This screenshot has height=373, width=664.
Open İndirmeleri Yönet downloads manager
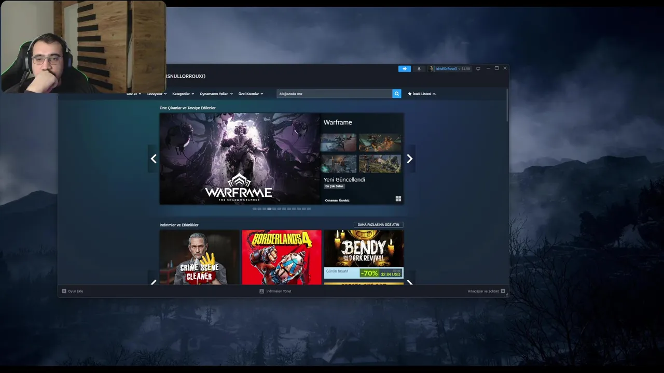[279, 291]
